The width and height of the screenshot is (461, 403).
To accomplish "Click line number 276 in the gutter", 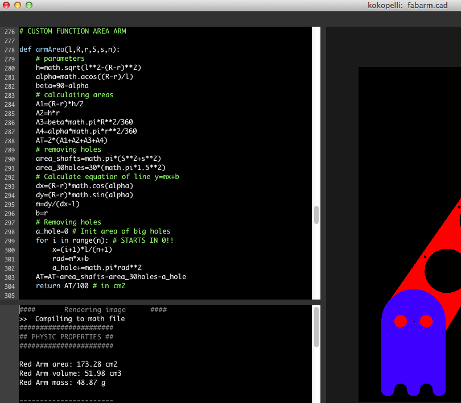I will [10, 32].
